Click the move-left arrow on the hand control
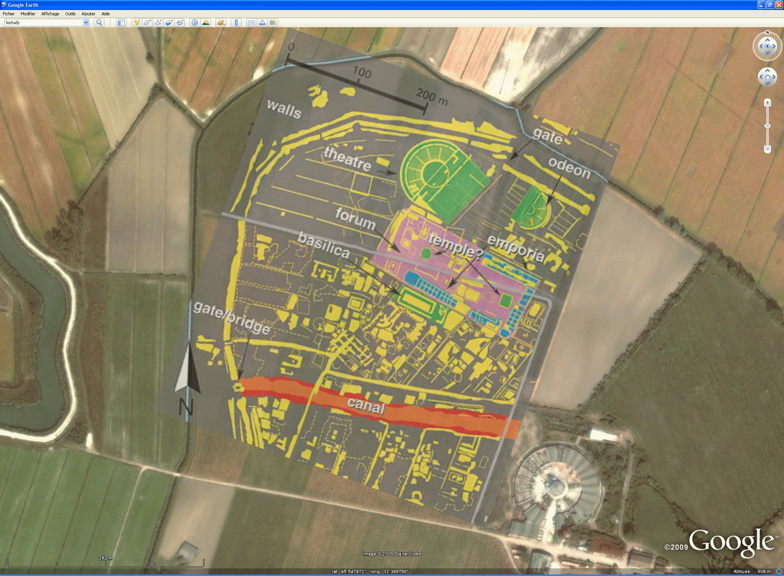 761,77
